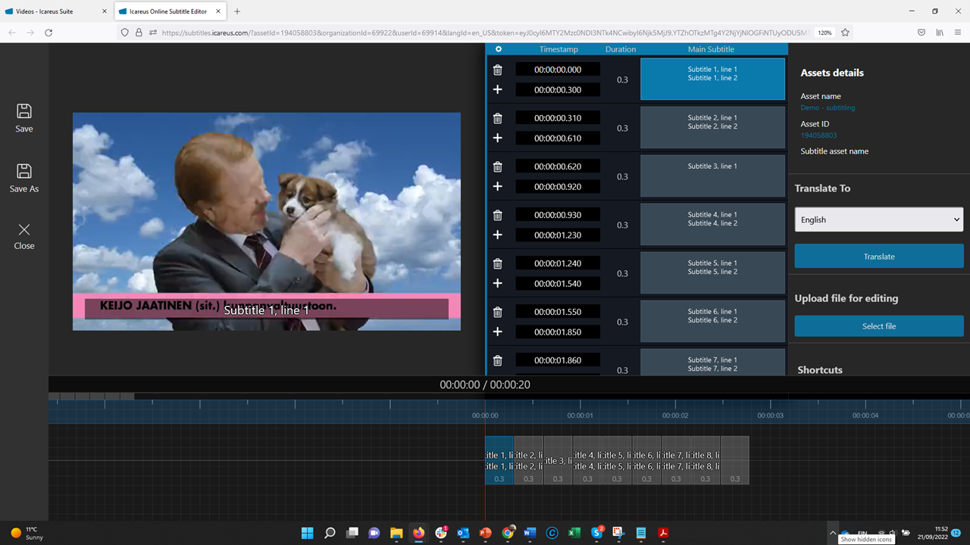Delete subtitle 1 with trash icon
This screenshot has height=545, width=970.
pyautogui.click(x=498, y=70)
